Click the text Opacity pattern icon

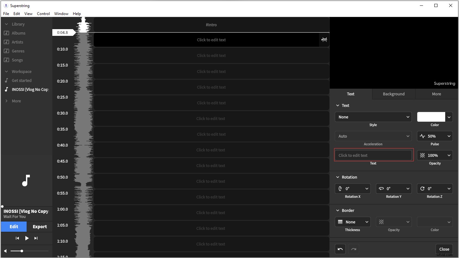[423, 155]
